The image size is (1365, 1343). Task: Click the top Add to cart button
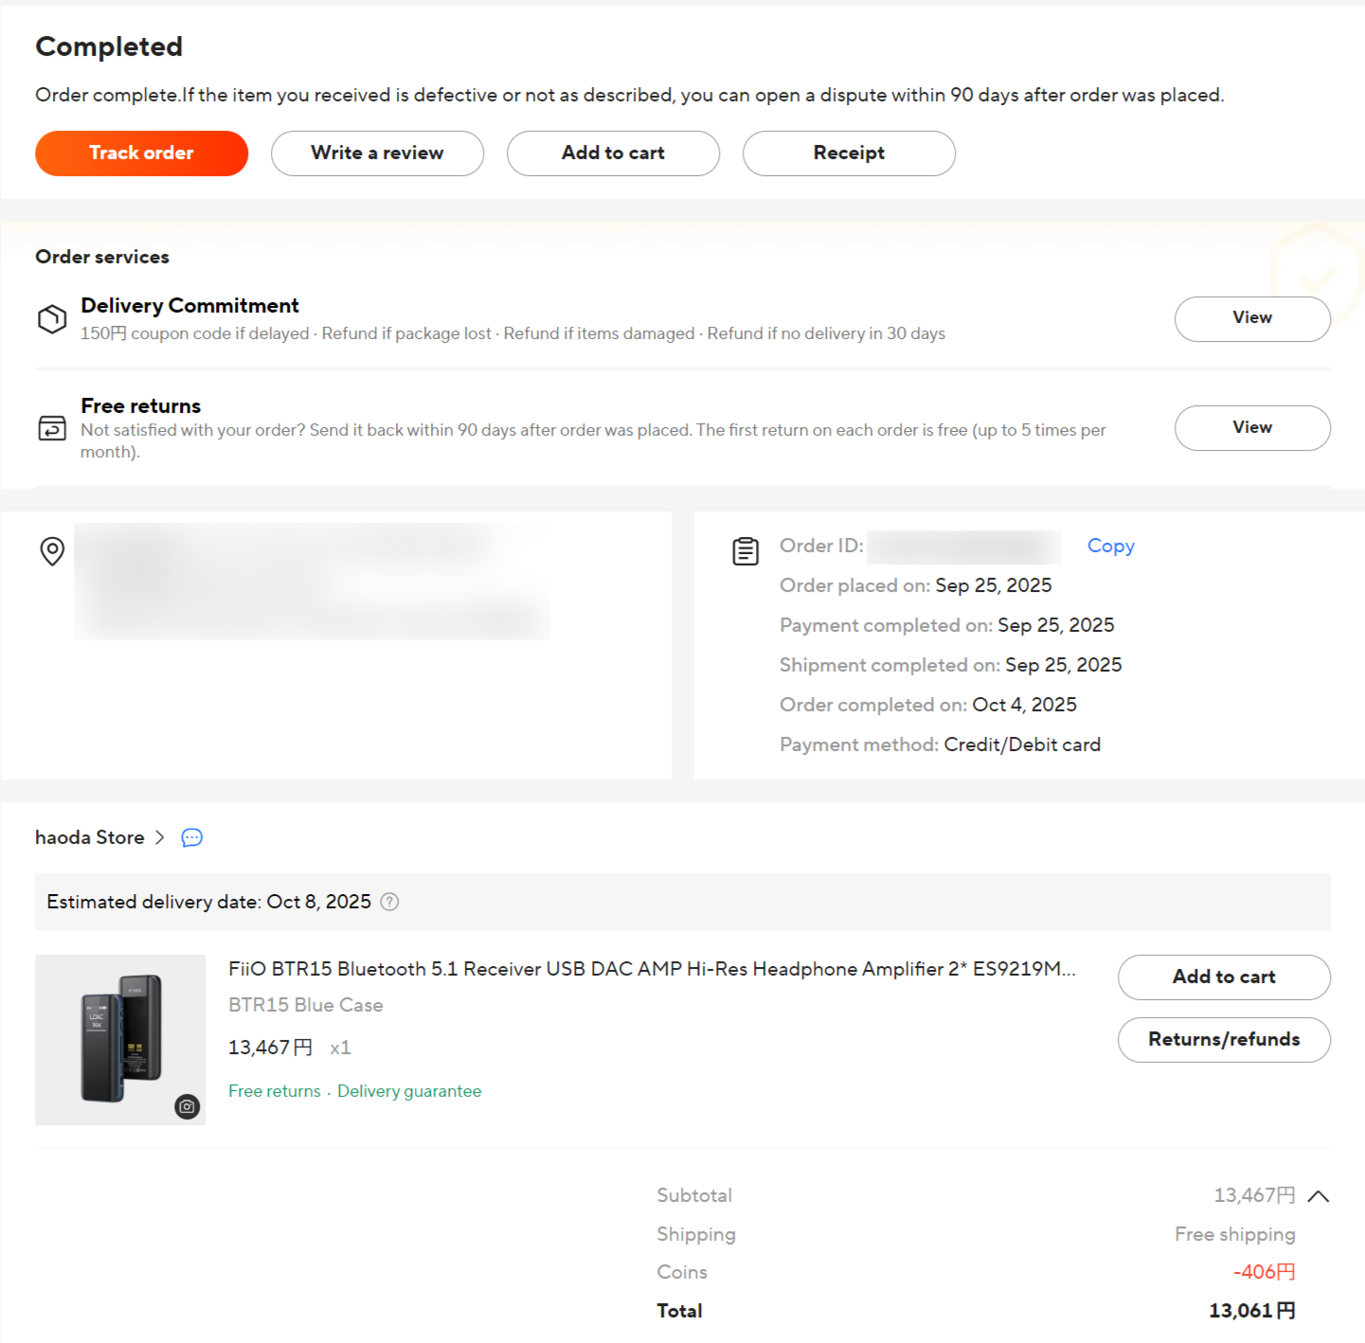coord(613,153)
